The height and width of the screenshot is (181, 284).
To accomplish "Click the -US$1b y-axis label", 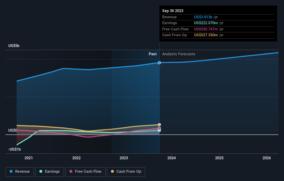I will coord(15,149).
